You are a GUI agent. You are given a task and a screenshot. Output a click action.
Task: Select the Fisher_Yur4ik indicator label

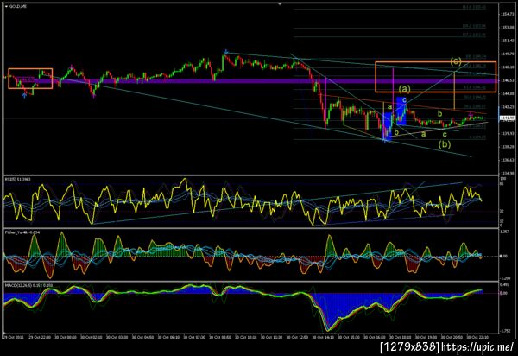point(22,232)
